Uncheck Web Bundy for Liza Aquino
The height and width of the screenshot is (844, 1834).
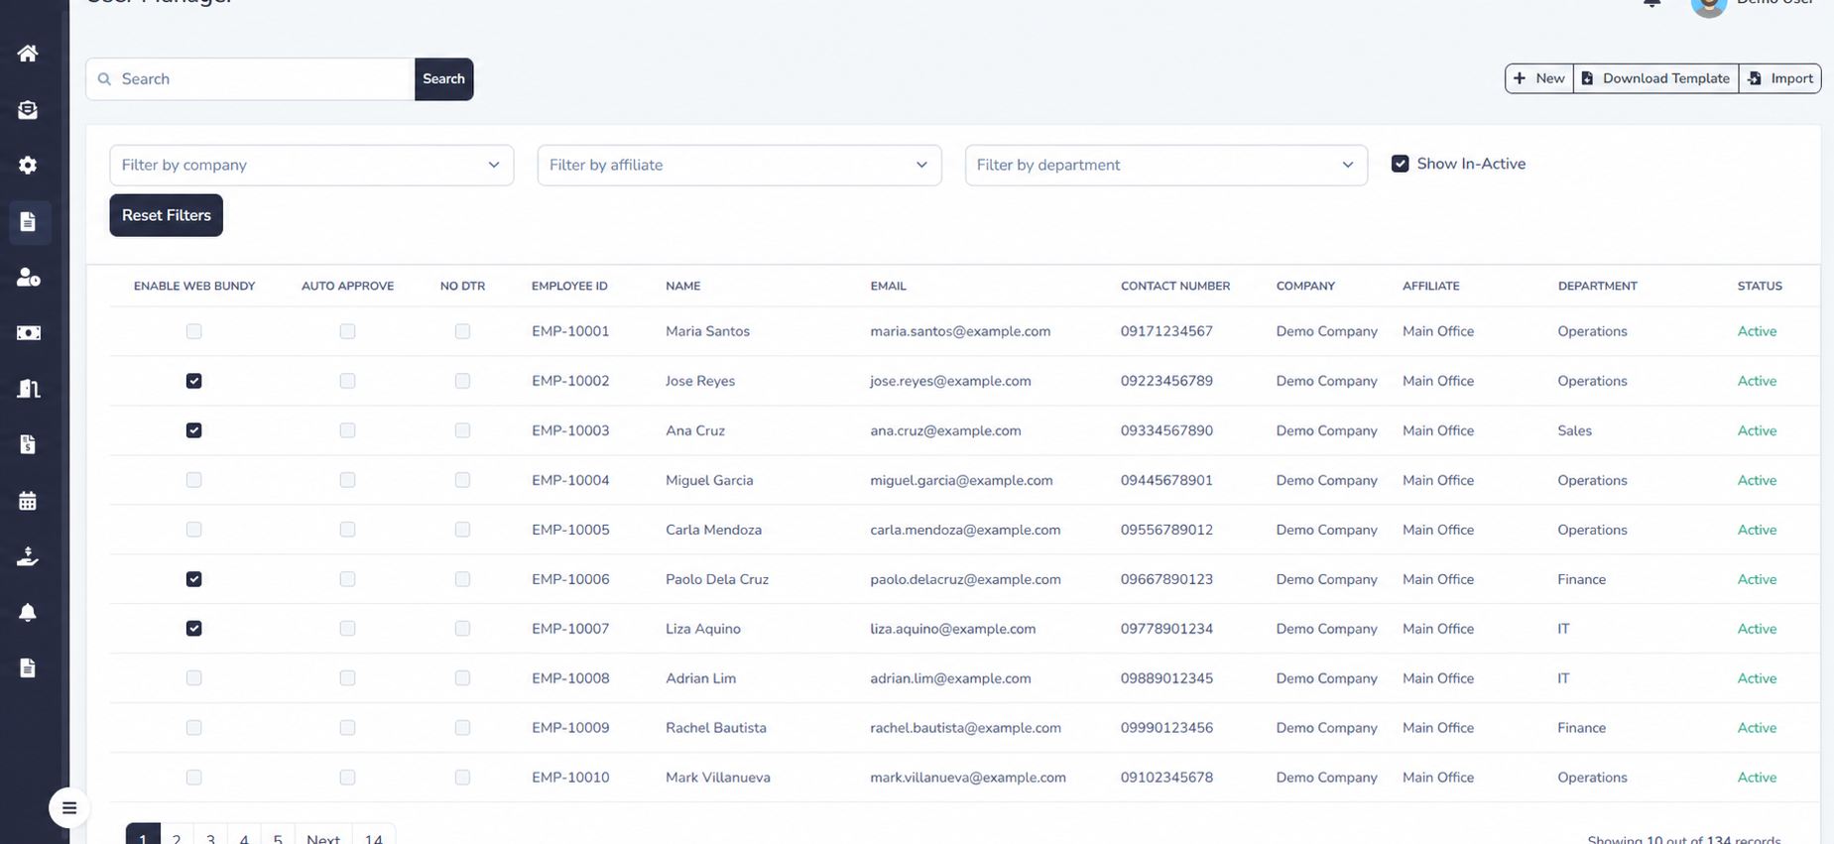194,629
